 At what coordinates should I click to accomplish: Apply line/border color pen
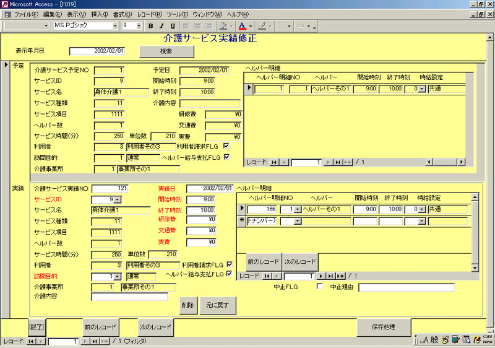coord(262,26)
